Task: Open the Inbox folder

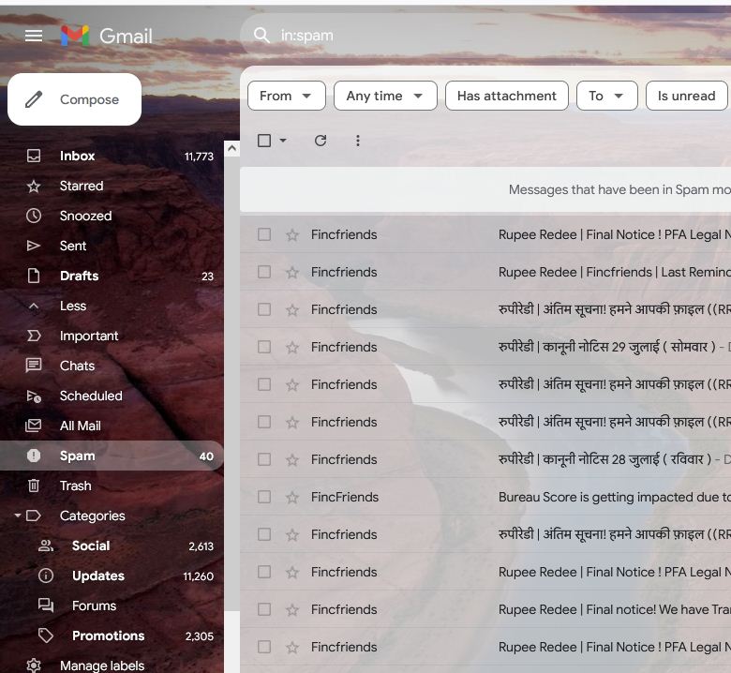Action: [78, 156]
